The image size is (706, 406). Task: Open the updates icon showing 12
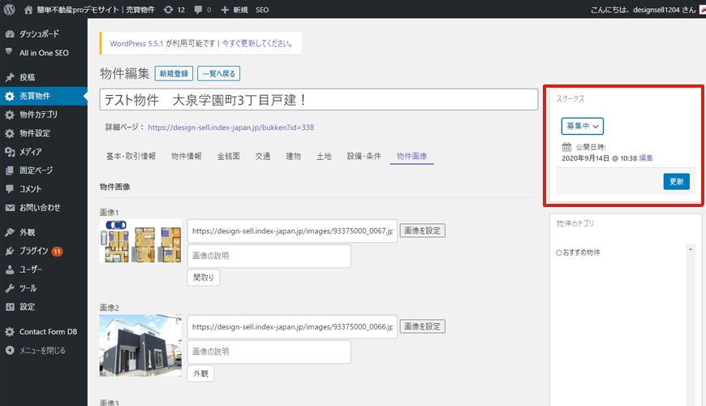coord(174,10)
